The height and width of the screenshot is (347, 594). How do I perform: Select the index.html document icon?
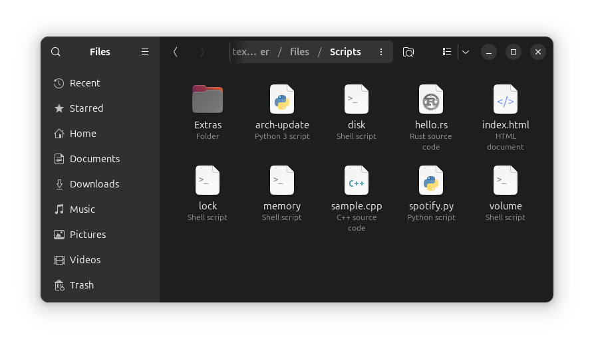point(506,100)
